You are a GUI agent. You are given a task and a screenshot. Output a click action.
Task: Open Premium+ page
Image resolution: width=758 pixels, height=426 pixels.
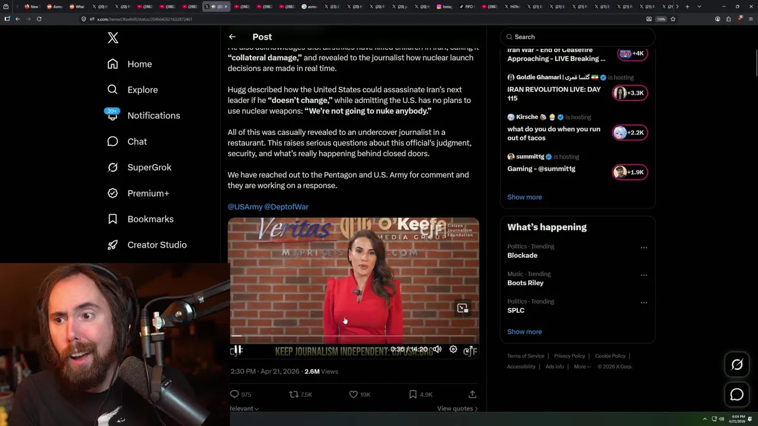pyautogui.click(x=138, y=193)
